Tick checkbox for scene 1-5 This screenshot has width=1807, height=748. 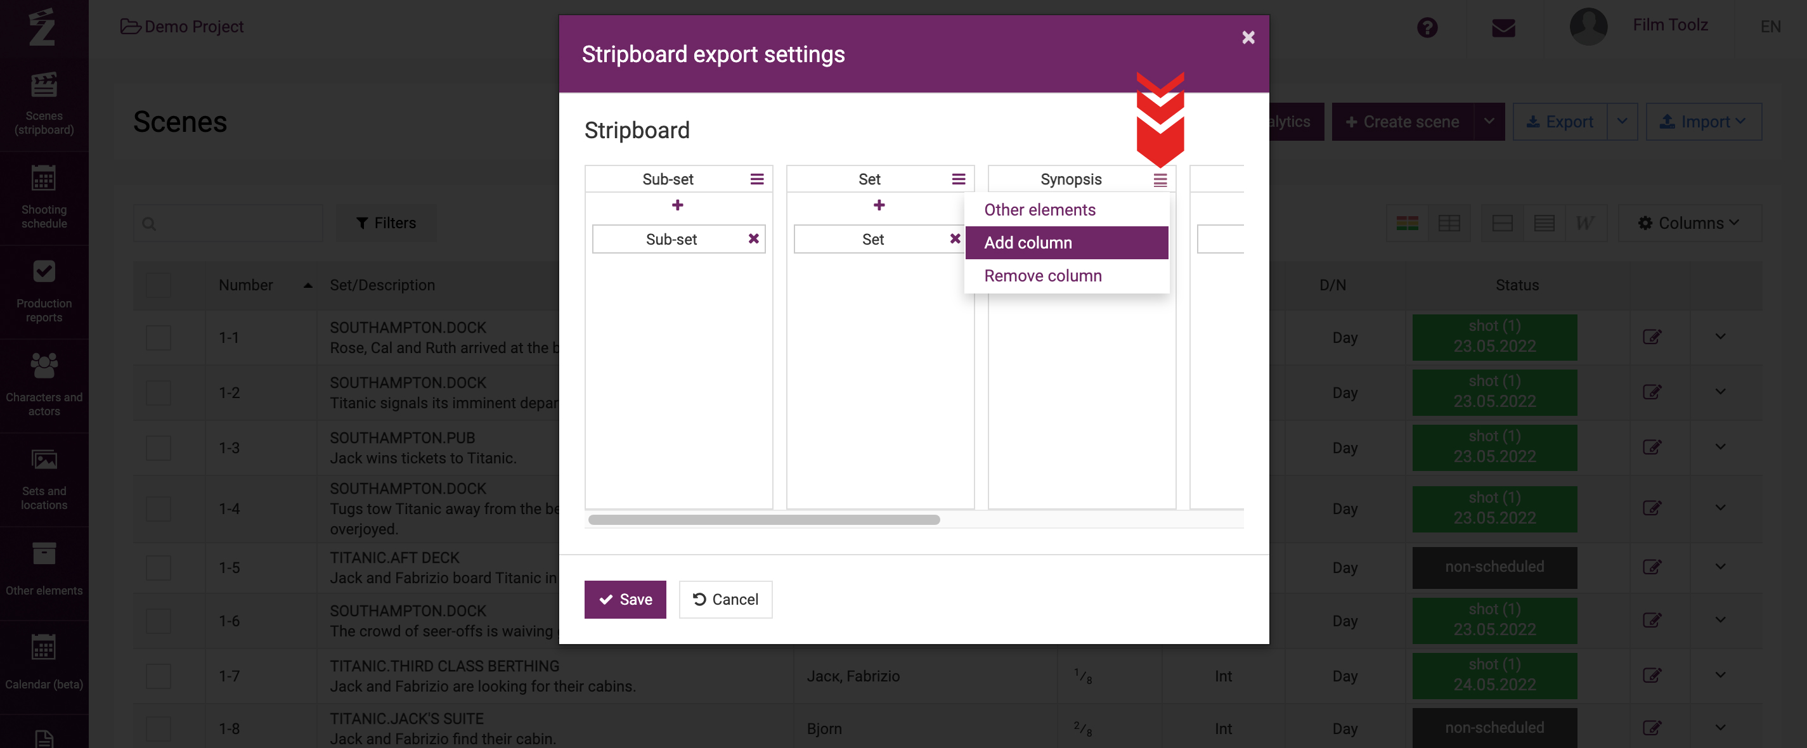click(x=159, y=567)
